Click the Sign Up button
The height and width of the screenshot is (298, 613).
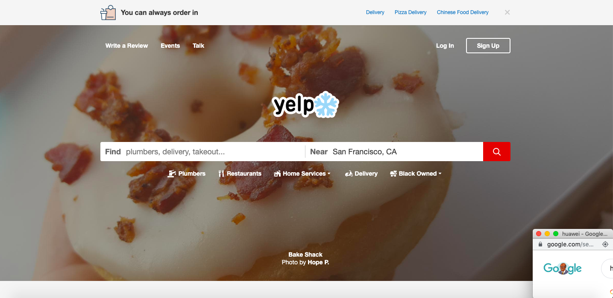(x=488, y=46)
